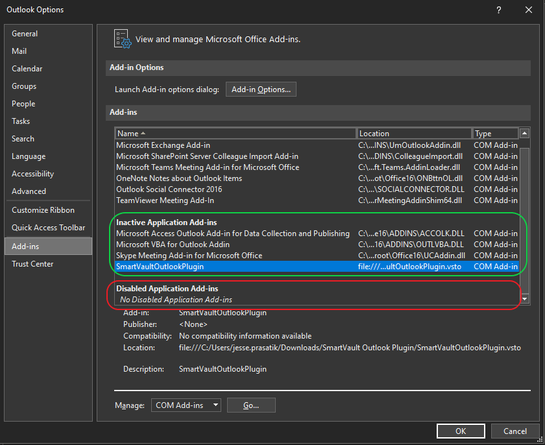The image size is (545, 445).
Task: Click the list scroll up arrow
Action: point(524,134)
